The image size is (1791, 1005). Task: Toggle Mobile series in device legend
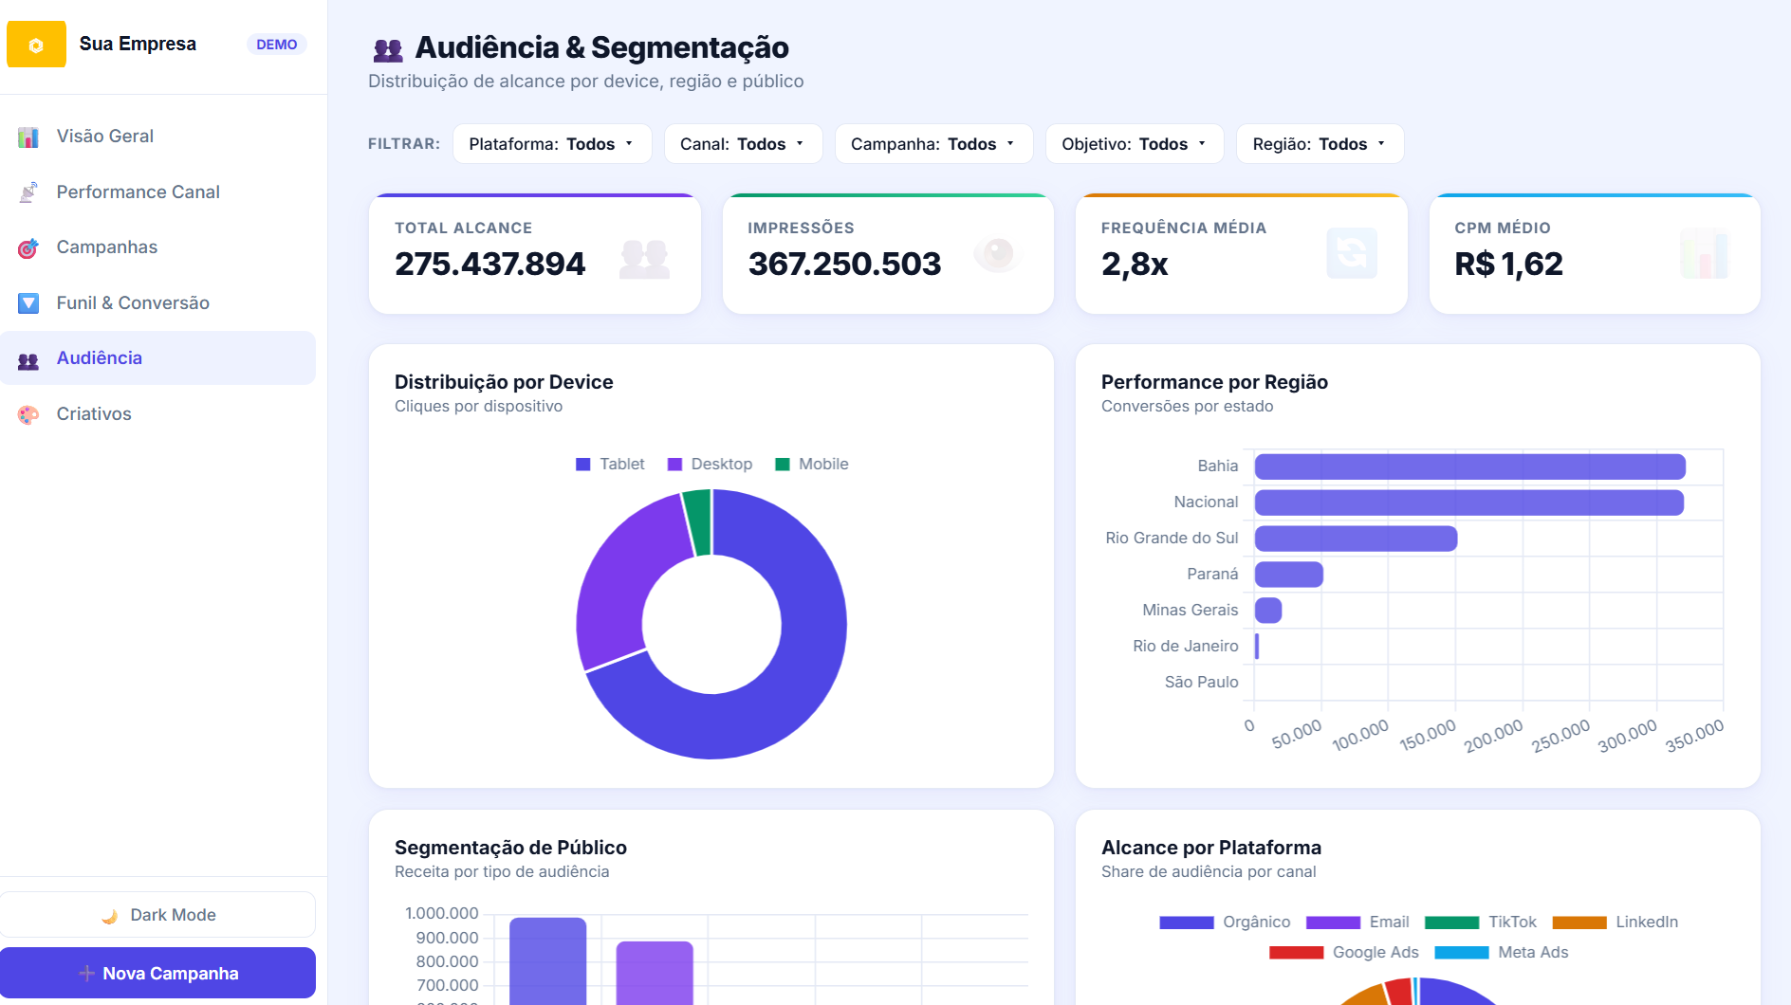812,465
